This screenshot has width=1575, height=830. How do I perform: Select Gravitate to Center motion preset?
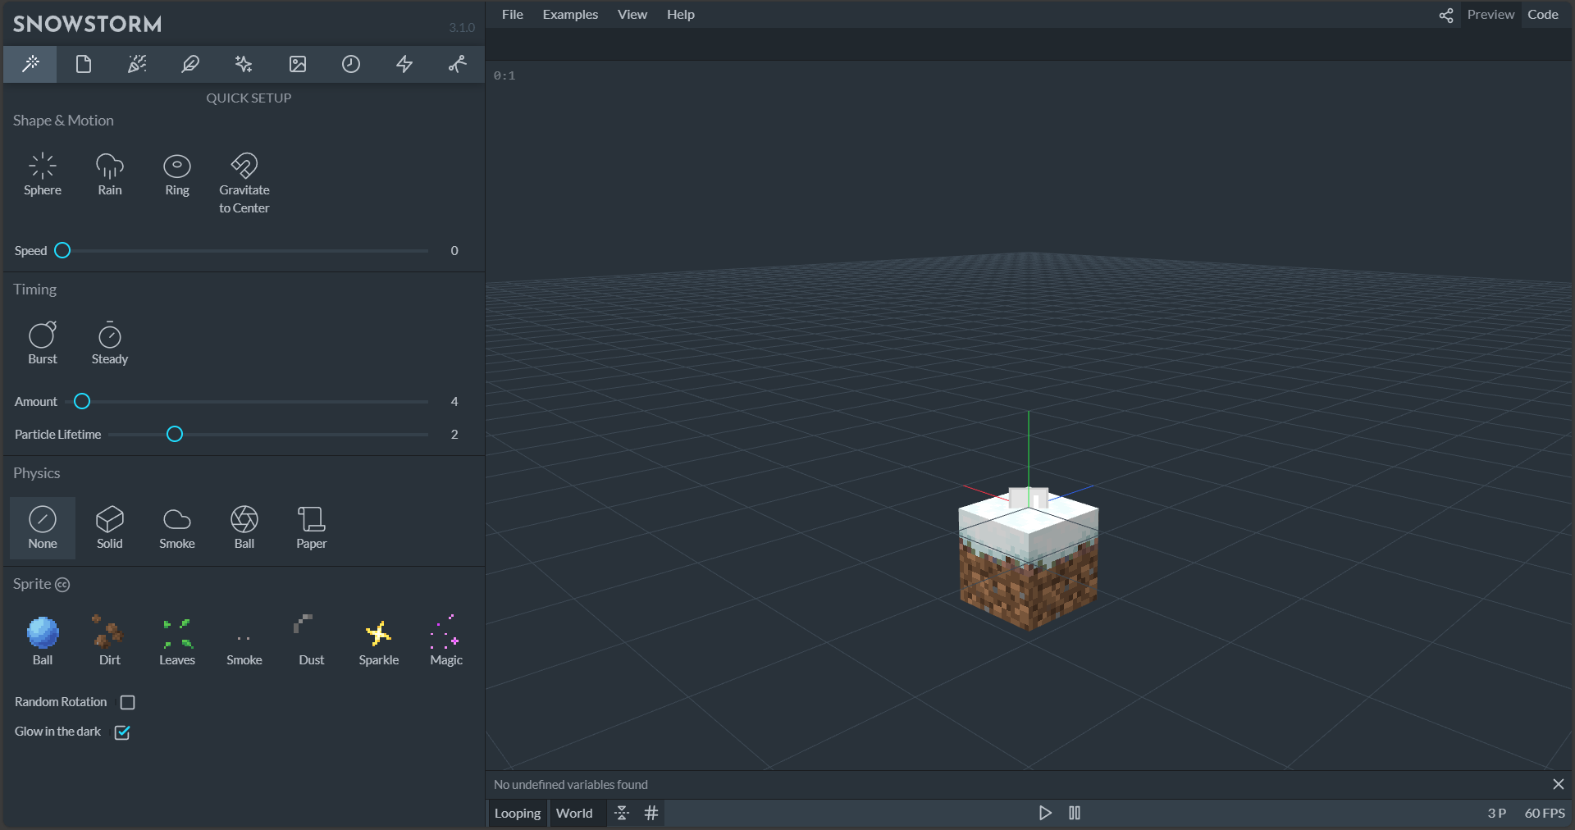244,184
